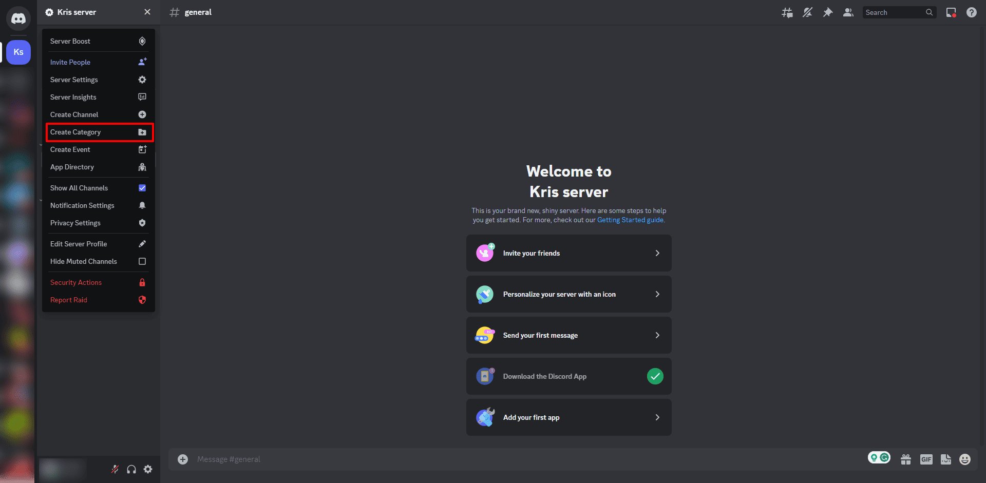Open Discord home direct messages icon
The width and height of the screenshot is (986, 483).
18,18
